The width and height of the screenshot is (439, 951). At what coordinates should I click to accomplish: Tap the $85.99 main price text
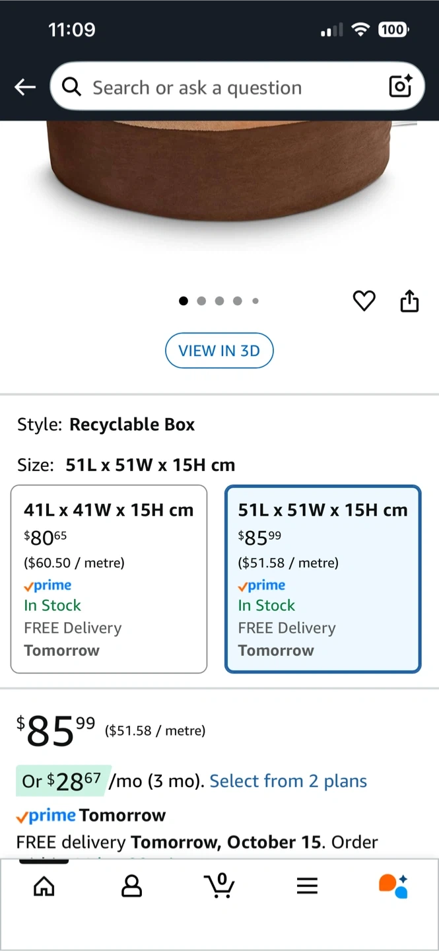tap(56, 731)
